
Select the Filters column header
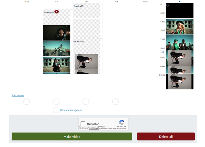[145, 2]
